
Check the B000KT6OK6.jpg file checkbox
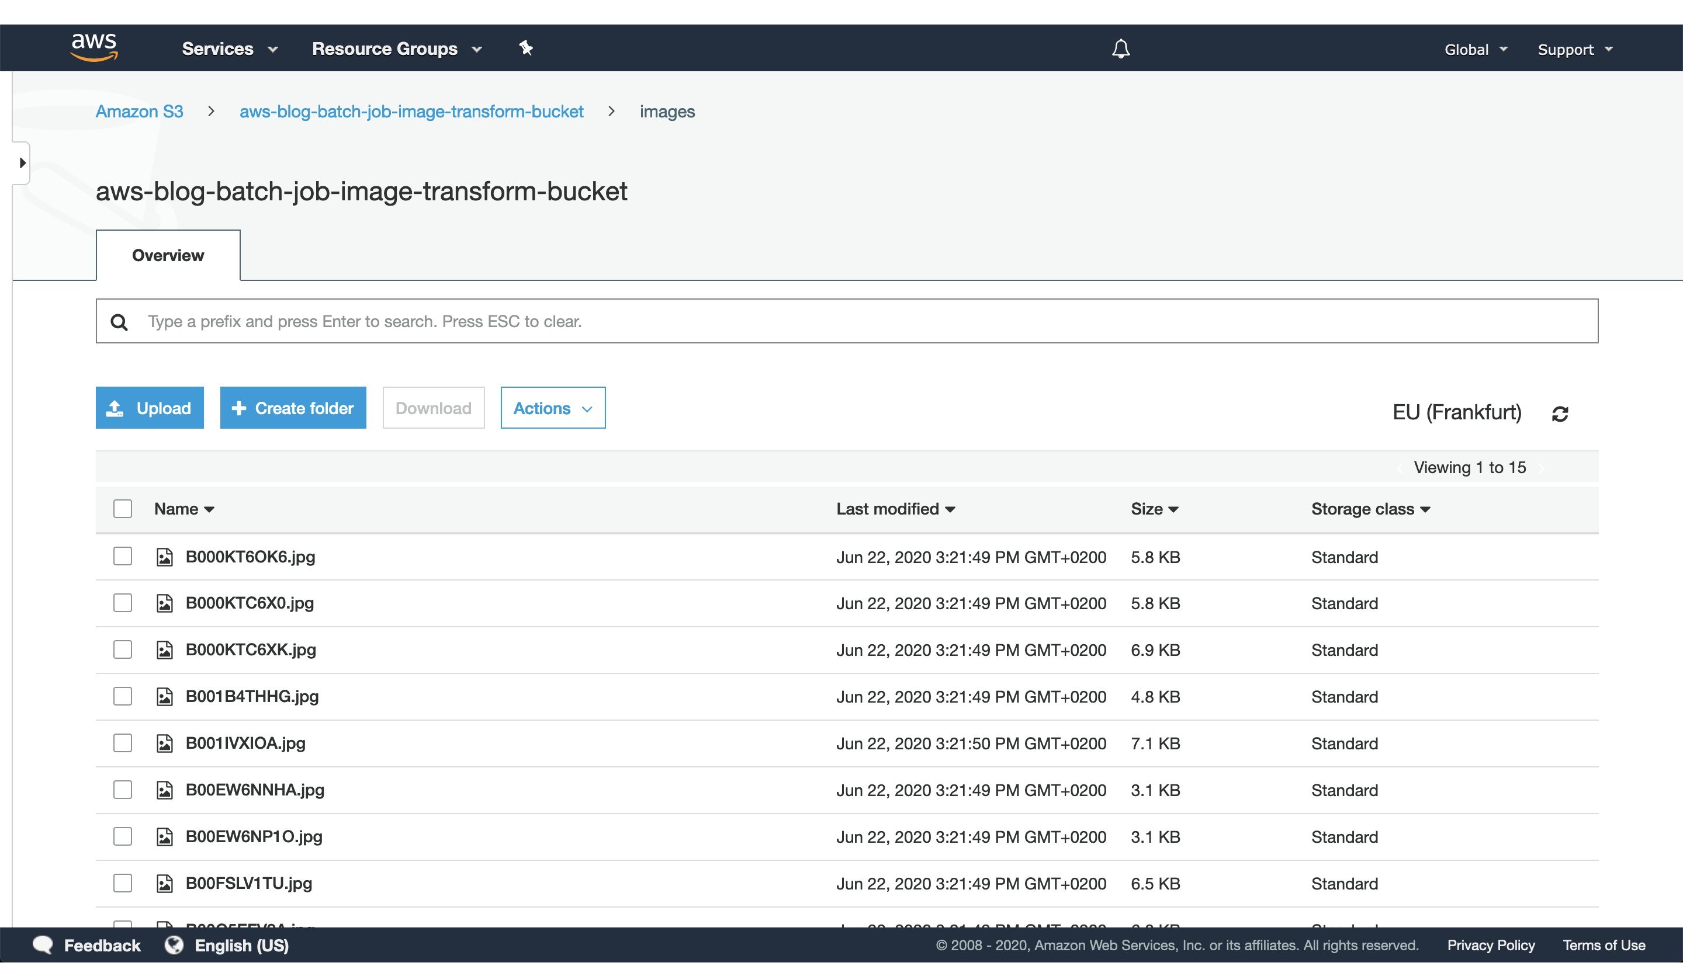123,556
